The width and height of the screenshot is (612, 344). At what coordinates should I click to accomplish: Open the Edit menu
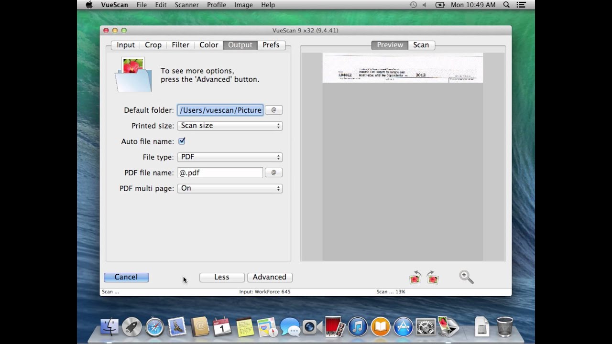click(161, 5)
